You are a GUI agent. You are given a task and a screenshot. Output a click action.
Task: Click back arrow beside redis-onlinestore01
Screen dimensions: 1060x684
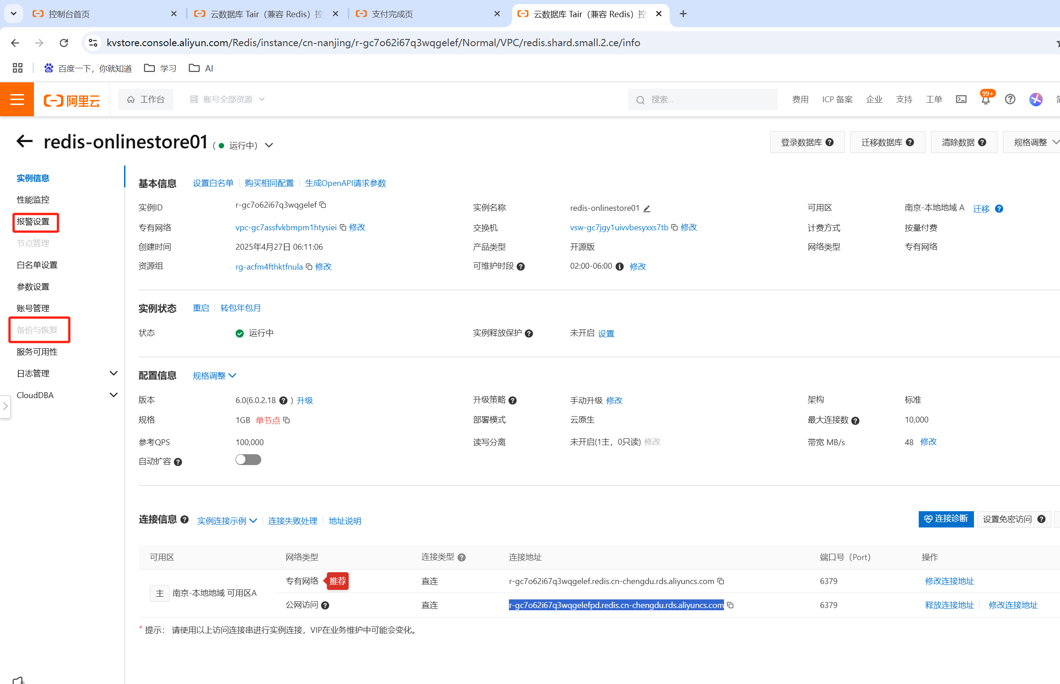(24, 142)
